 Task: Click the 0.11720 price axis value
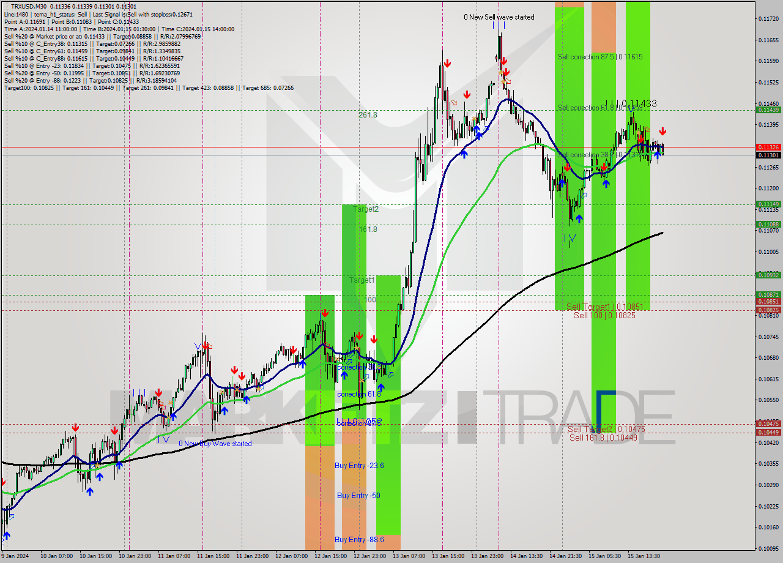click(x=768, y=19)
